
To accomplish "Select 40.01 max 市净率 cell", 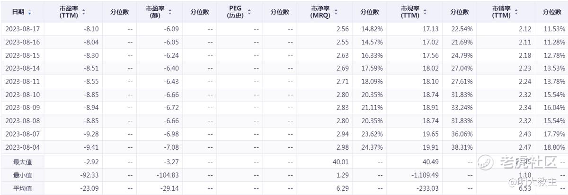I will [341, 162].
